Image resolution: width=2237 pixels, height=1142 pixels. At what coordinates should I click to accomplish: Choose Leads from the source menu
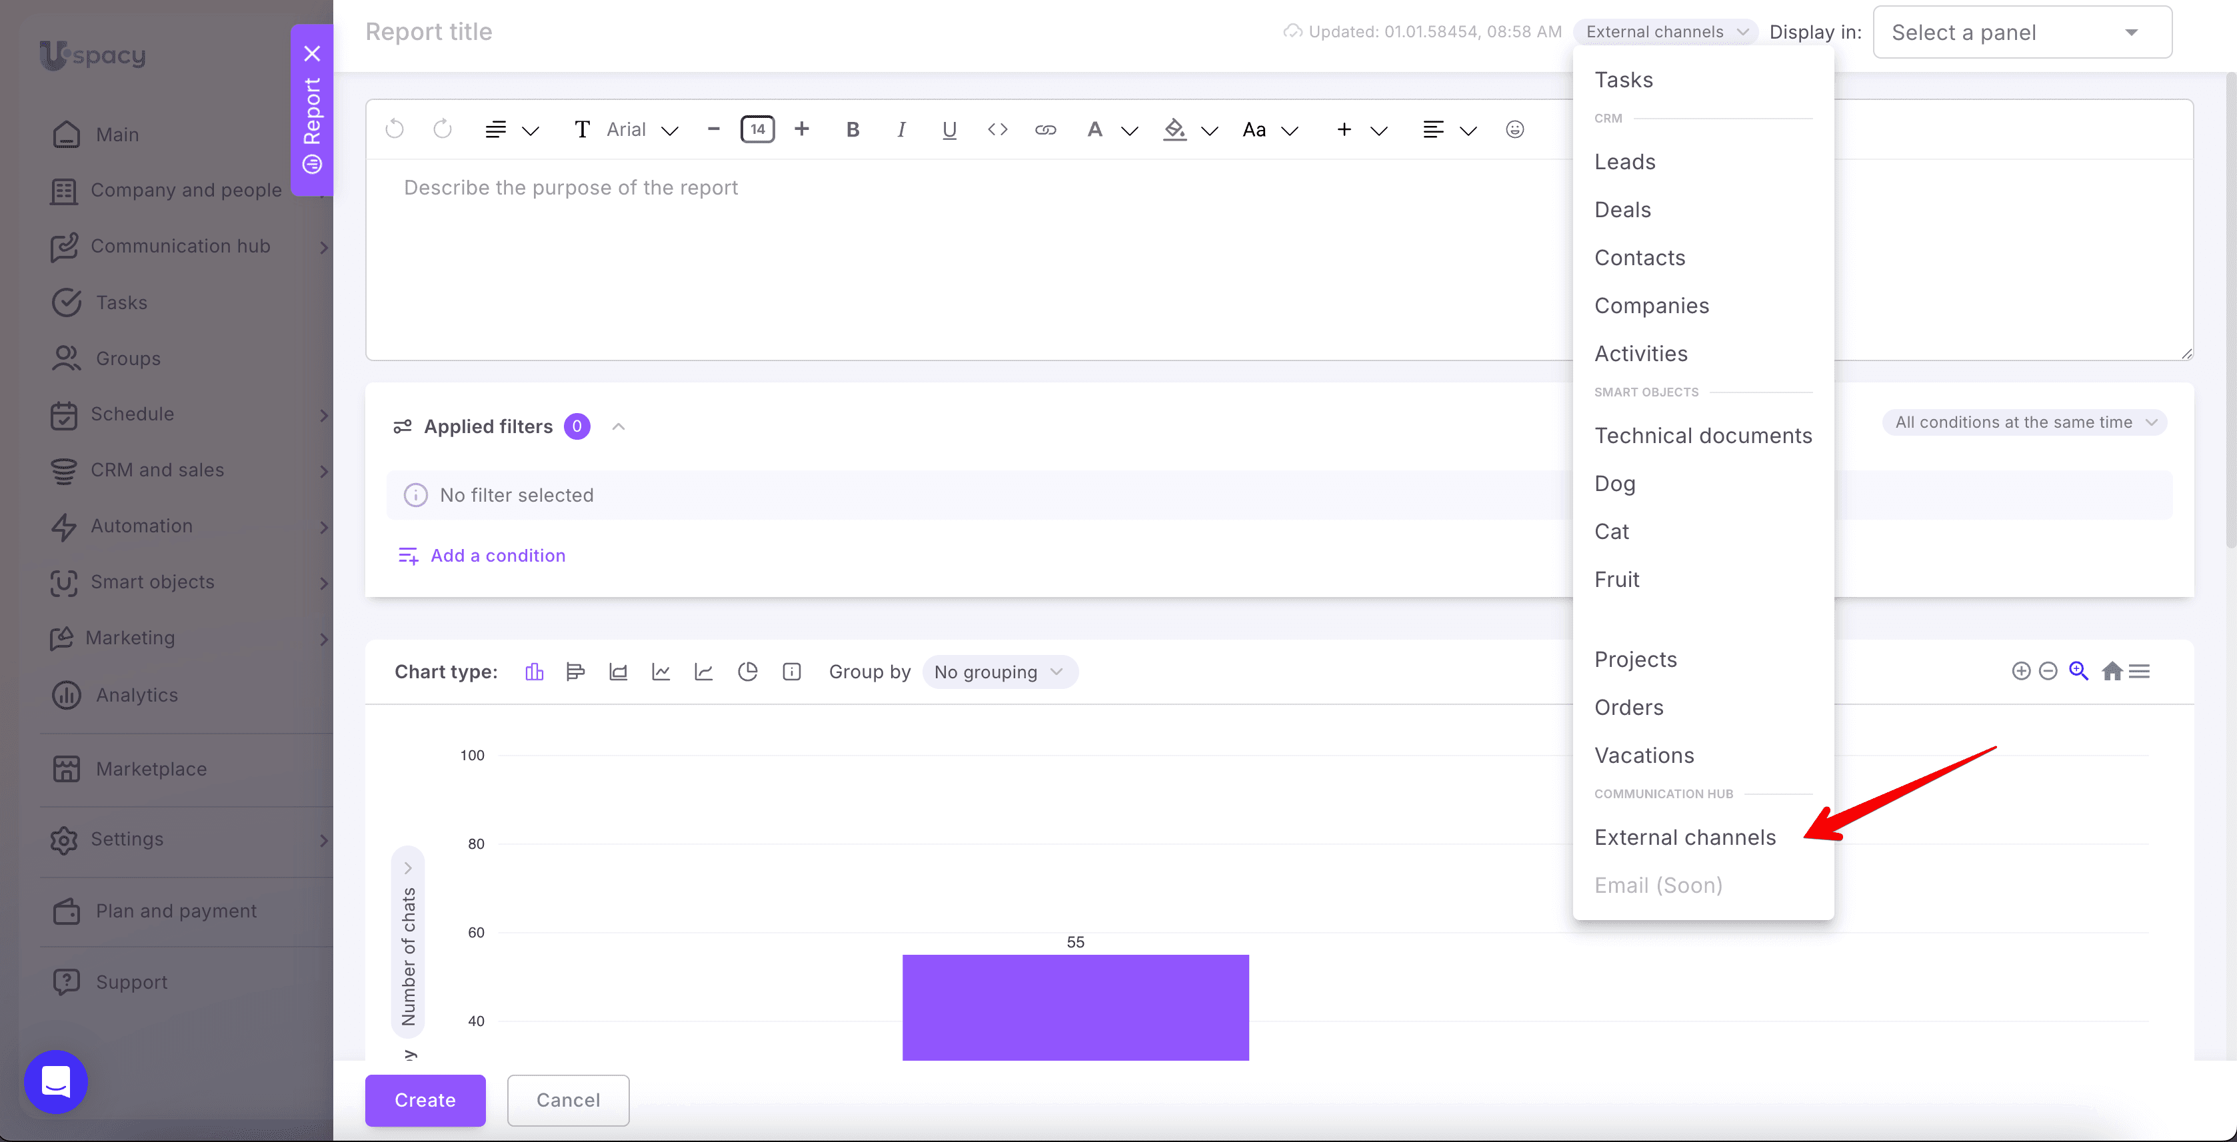point(1703,161)
